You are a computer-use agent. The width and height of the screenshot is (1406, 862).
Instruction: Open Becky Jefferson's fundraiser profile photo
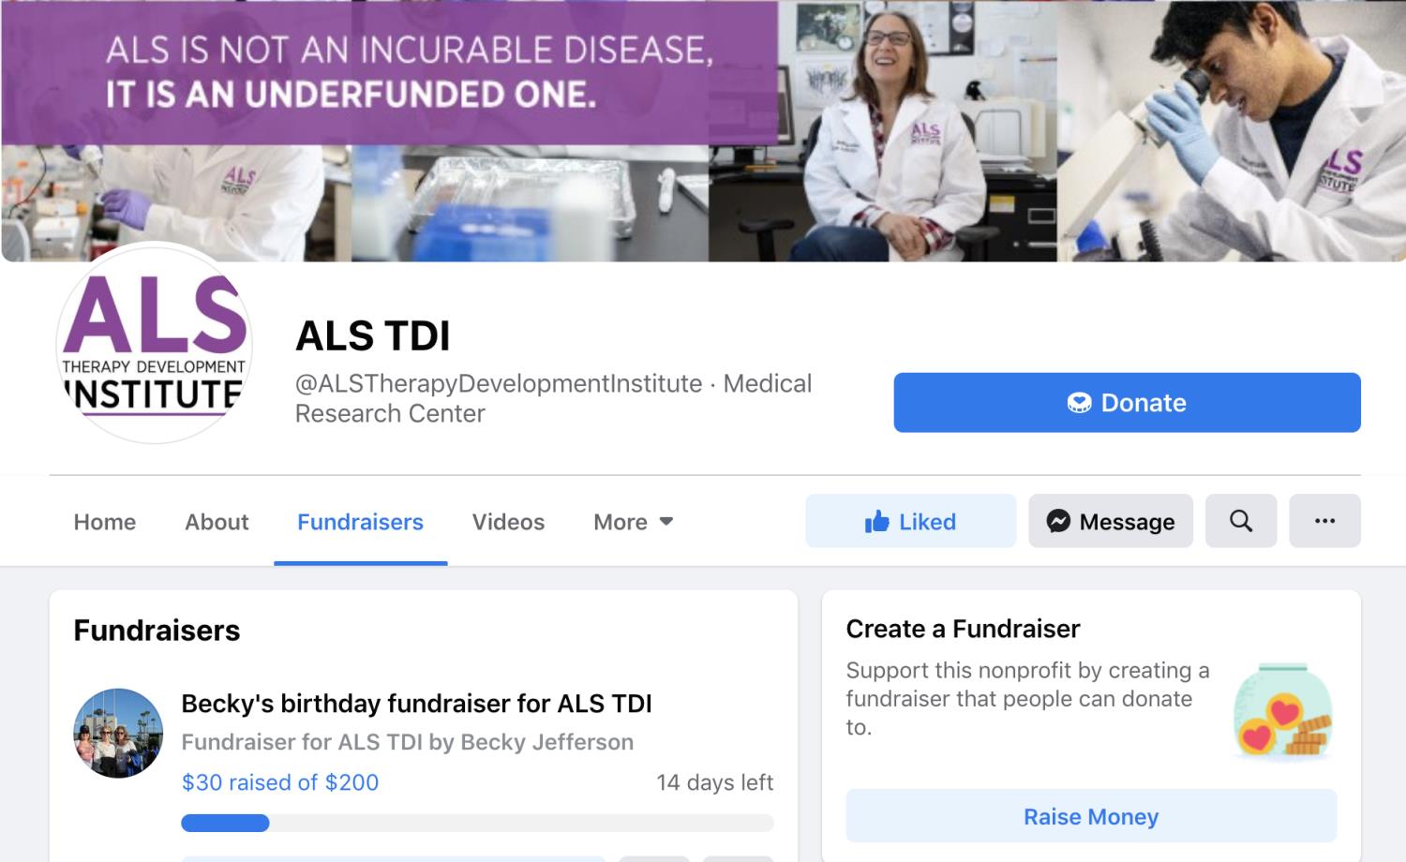click(118, 734)
